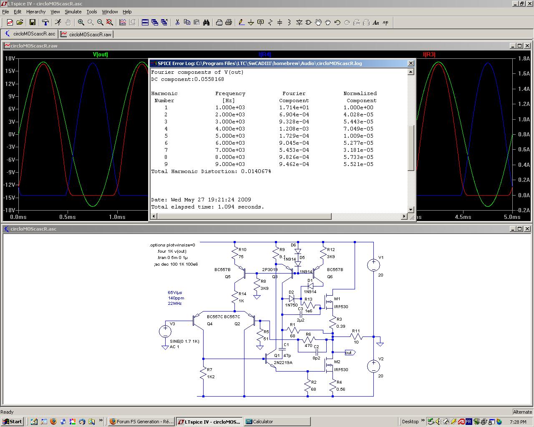
Task: Pick the Capacitor component tool
Action: click(280, 23)
